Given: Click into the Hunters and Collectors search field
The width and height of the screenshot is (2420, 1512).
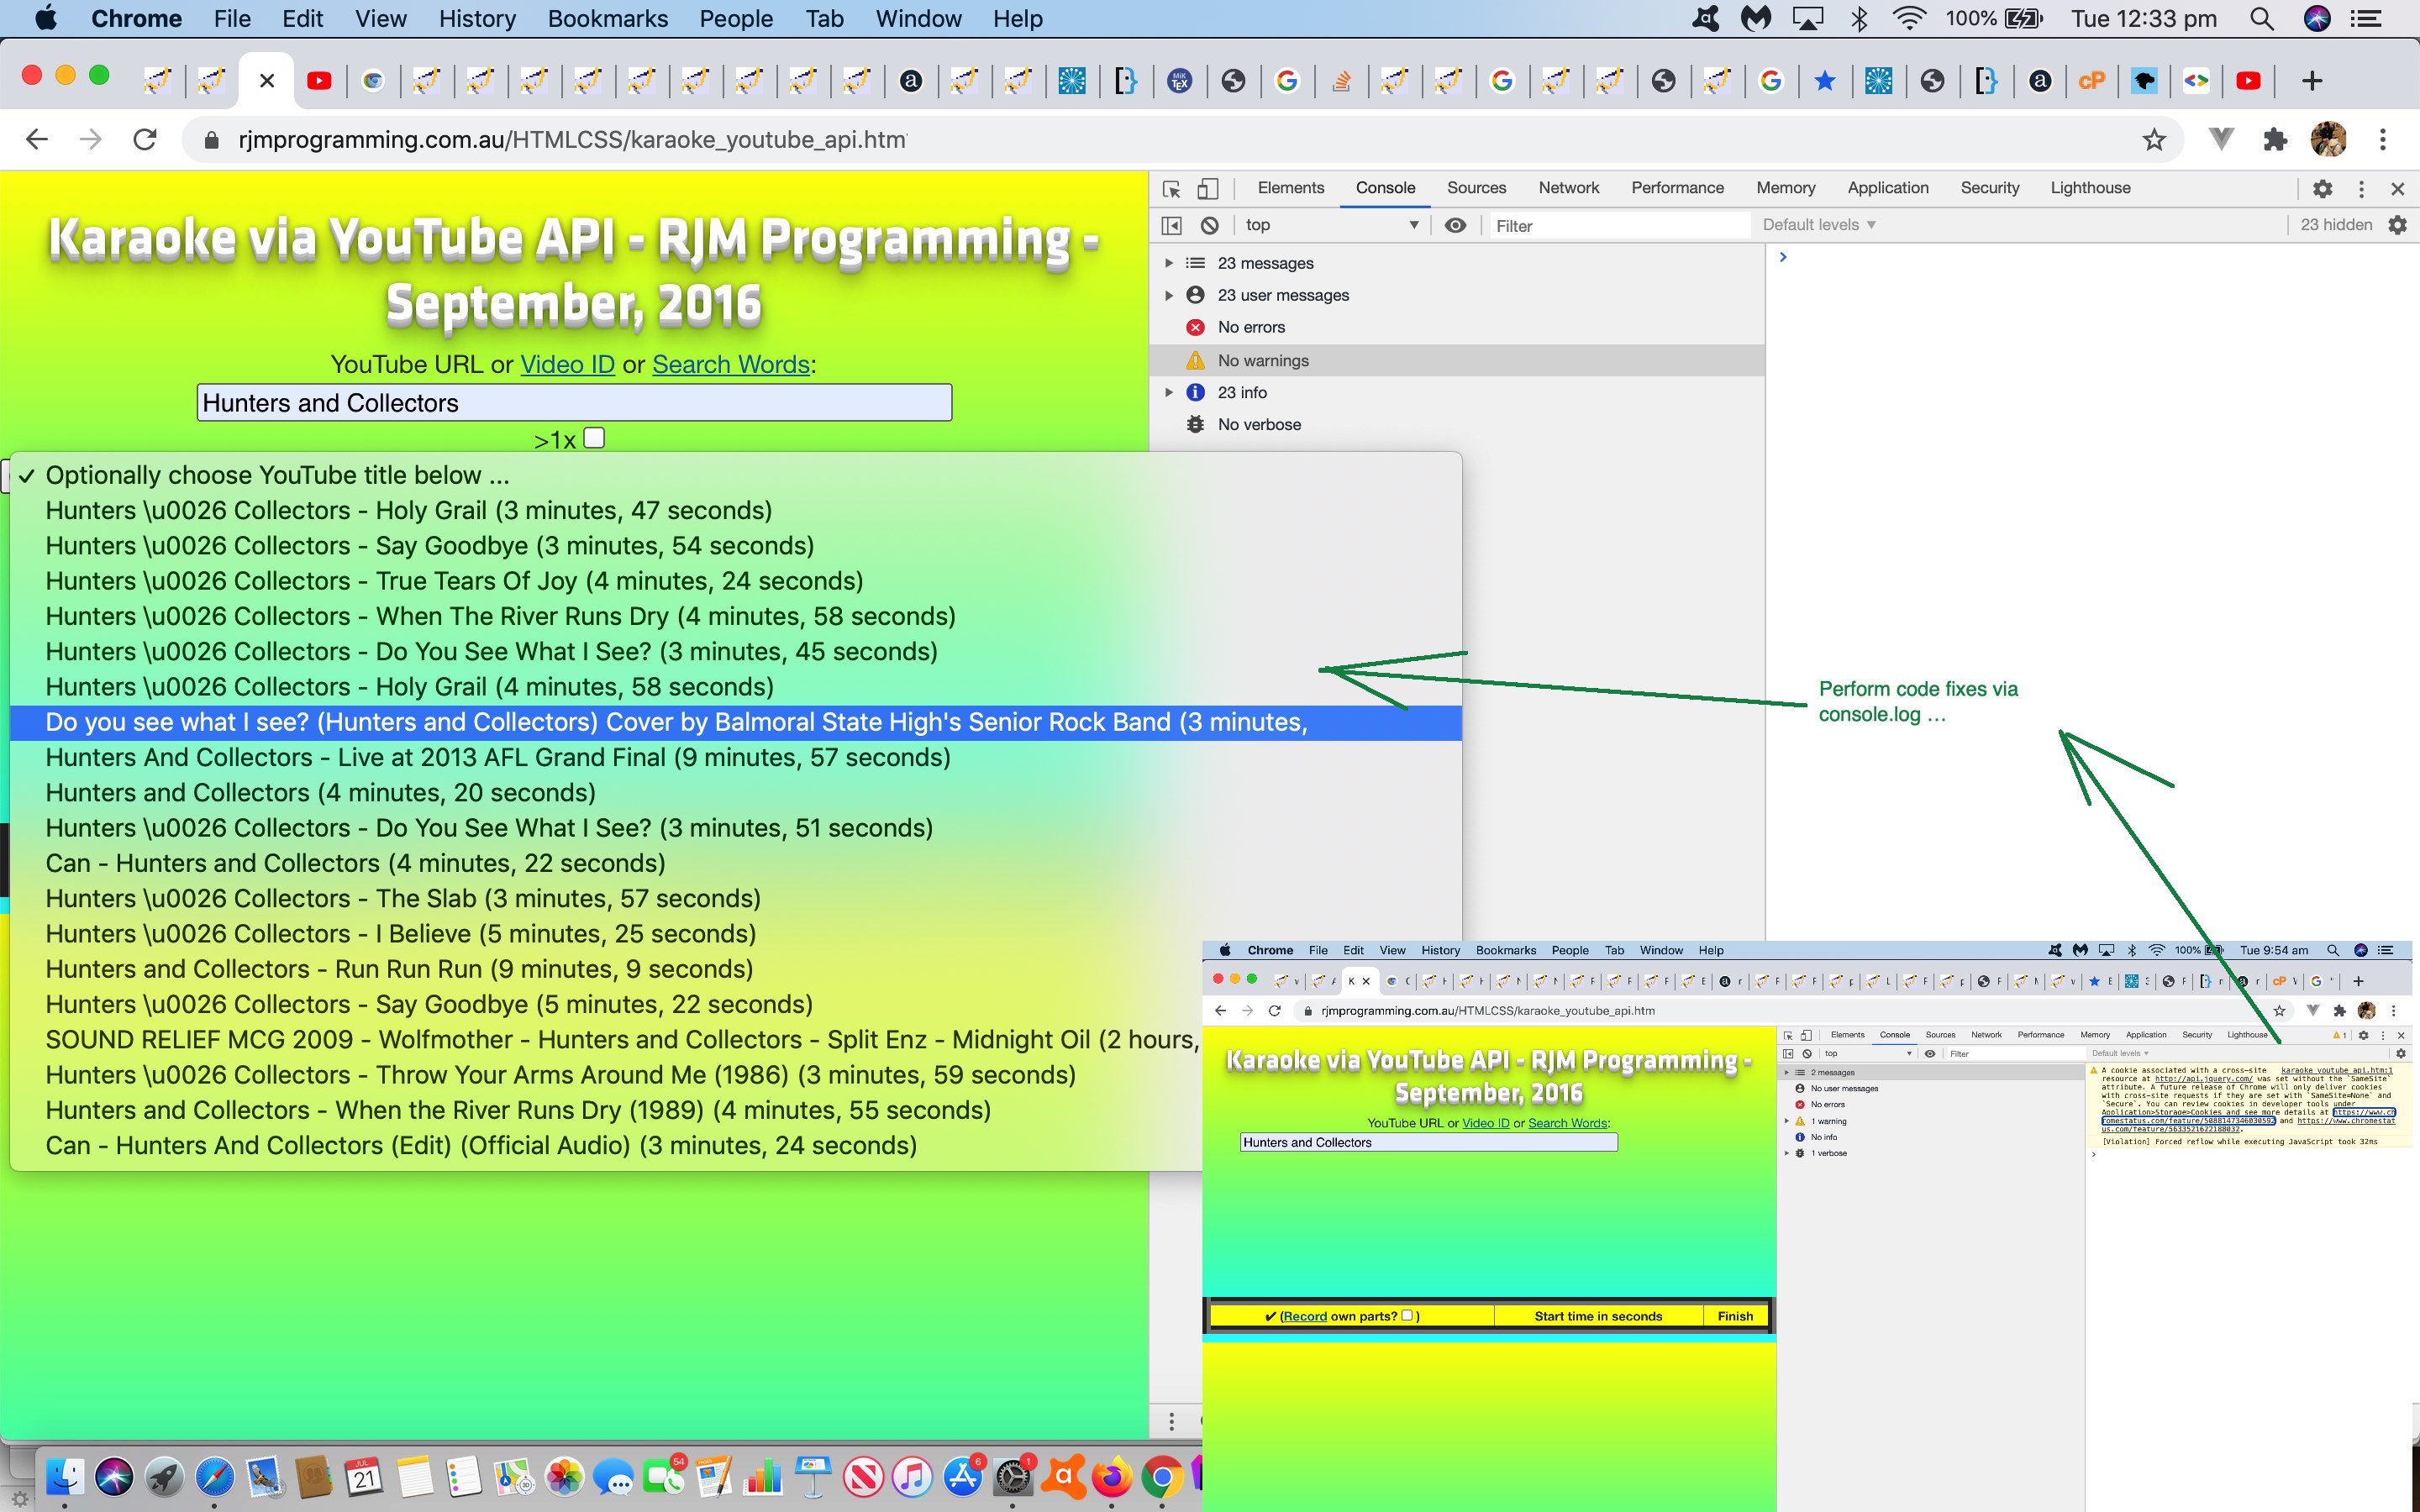Looking at the screenshot, I should point(574,403).
